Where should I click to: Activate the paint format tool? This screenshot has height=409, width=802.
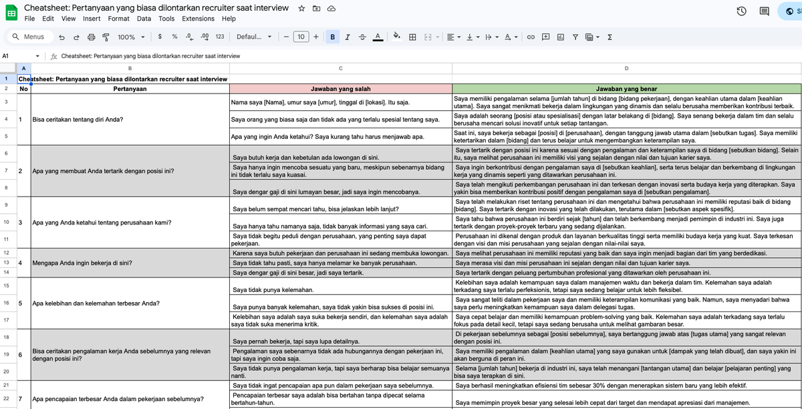coord(106,37)
